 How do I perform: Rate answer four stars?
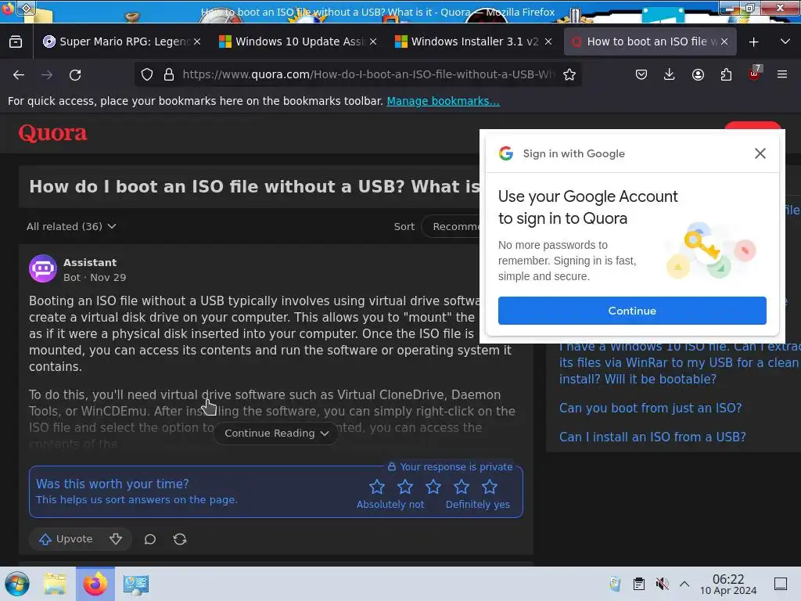pyautogui.click(x=462, y=487)
